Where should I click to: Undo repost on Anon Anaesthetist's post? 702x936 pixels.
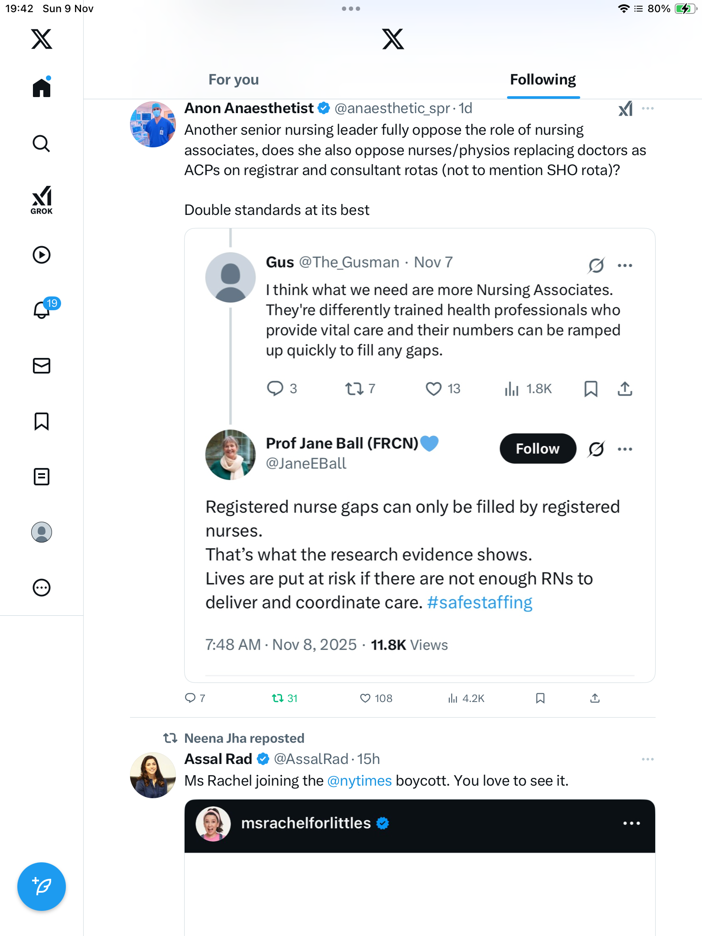[284, 698]
